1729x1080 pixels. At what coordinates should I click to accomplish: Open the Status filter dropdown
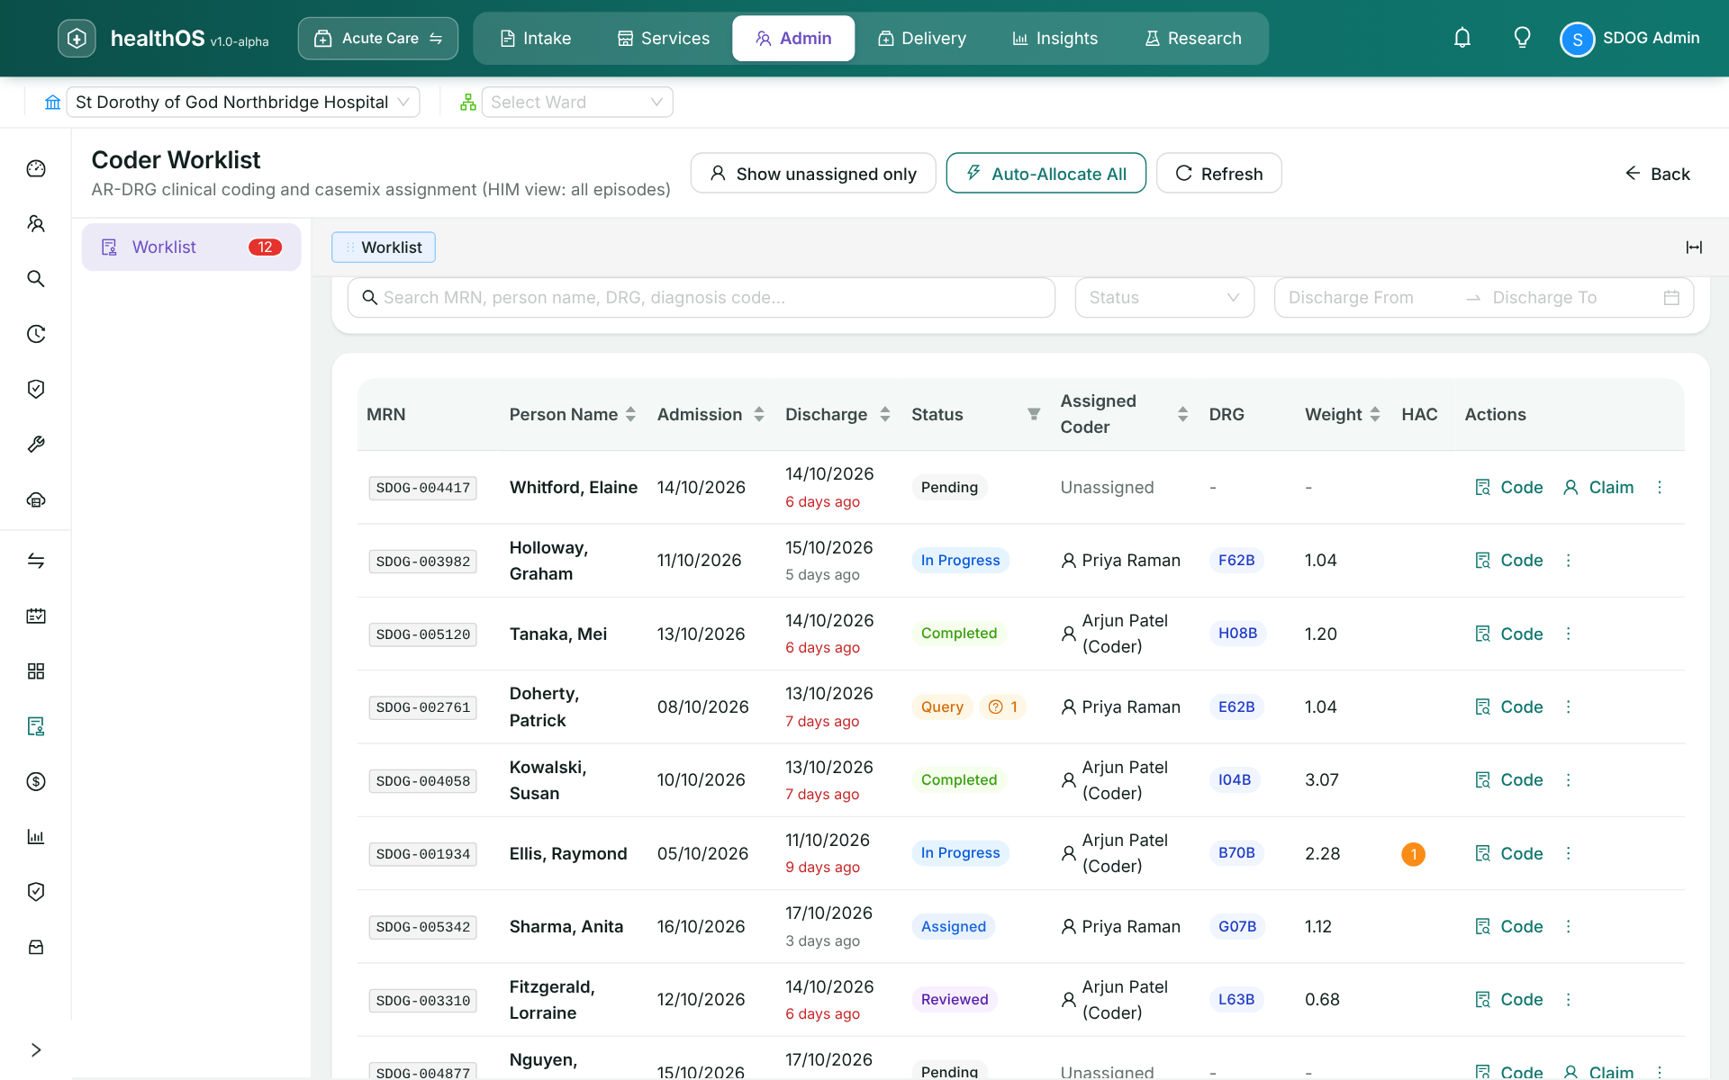(1164, 298)
